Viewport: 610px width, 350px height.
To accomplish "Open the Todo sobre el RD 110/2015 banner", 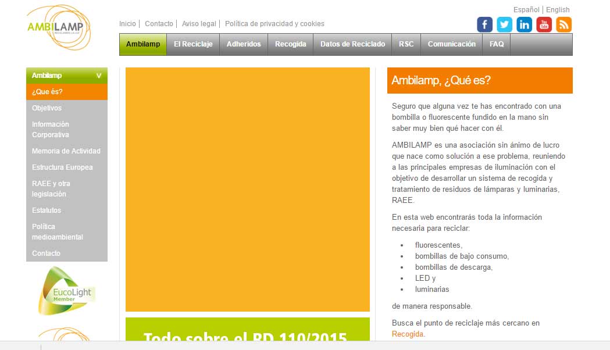I will pyautogui.click(x=247, y=330).
